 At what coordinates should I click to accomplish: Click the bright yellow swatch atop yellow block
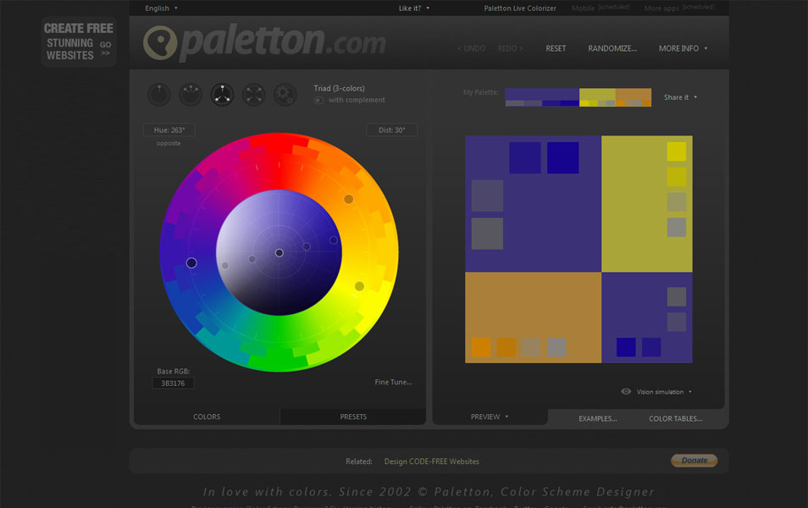click(x=677, y=152)
